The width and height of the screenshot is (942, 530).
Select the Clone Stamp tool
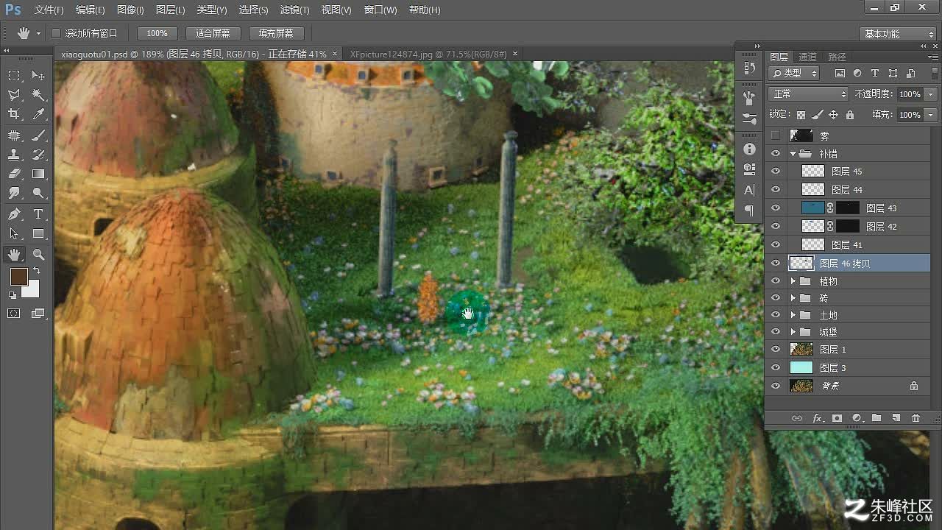pos(14,155)
